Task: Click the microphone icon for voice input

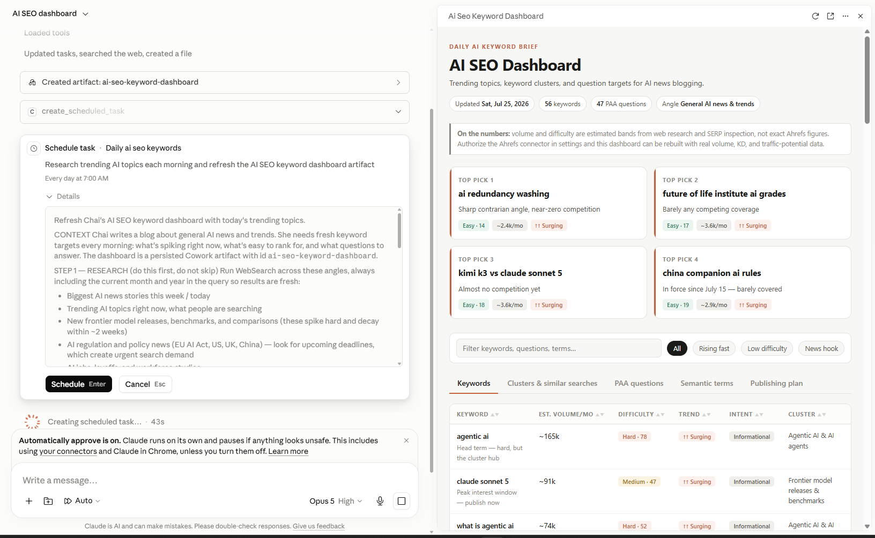Action: [x=380, y=501]
